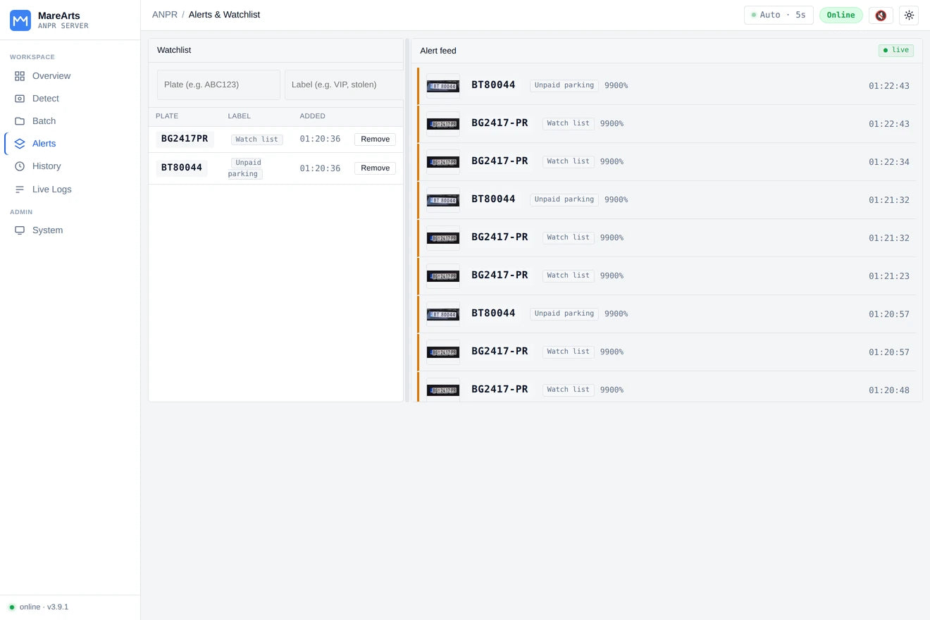Image resolution: width=930 pixels, height=620 pixels.
Task: Click the MareArts logo icon
Action: point(20,20)
